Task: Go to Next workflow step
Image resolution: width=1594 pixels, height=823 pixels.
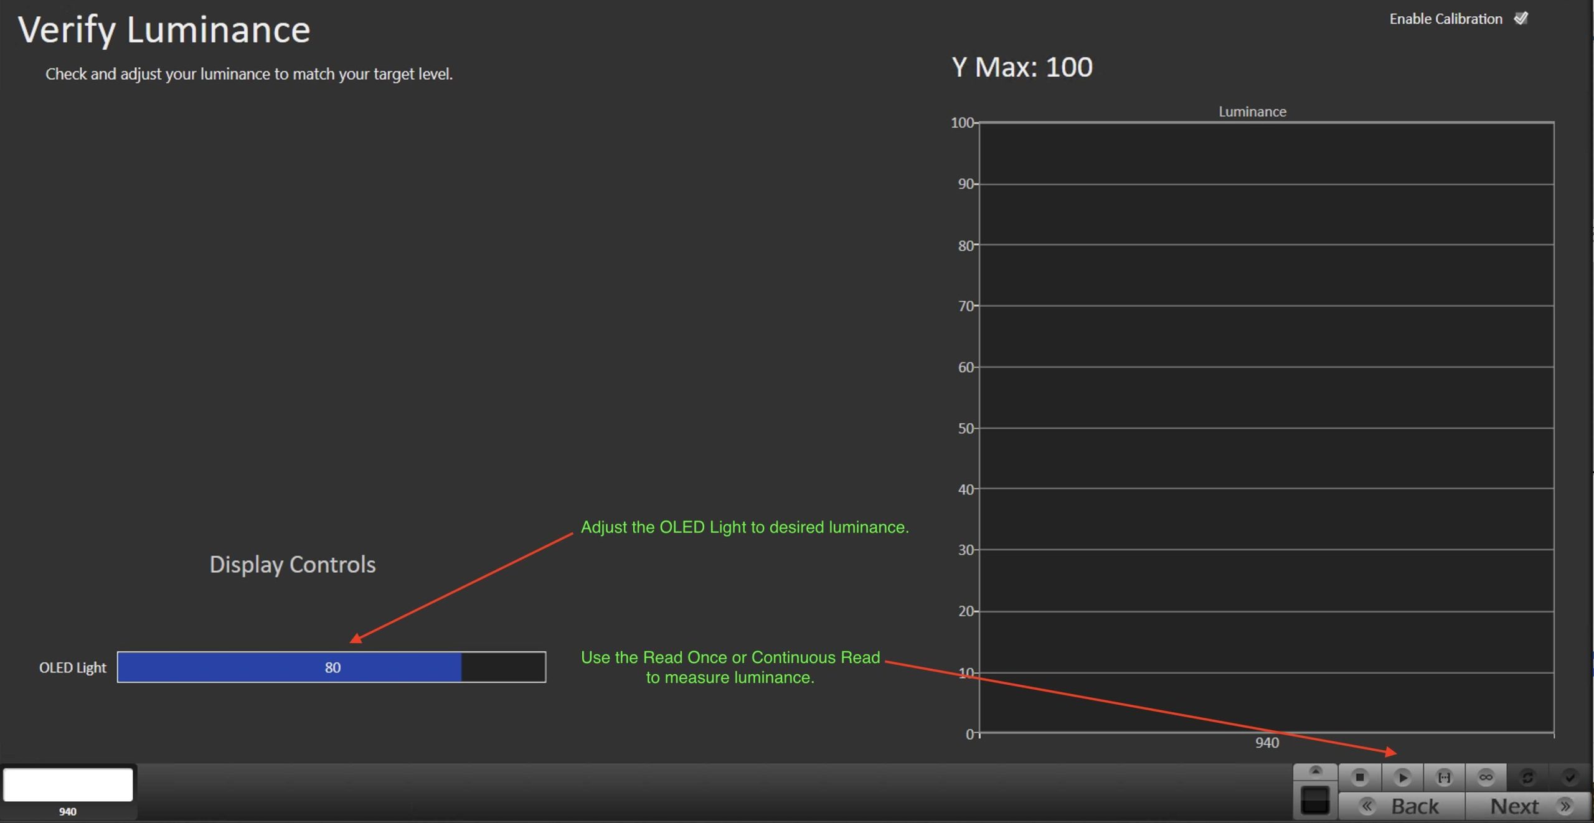Action: (x=1528, y=806)
